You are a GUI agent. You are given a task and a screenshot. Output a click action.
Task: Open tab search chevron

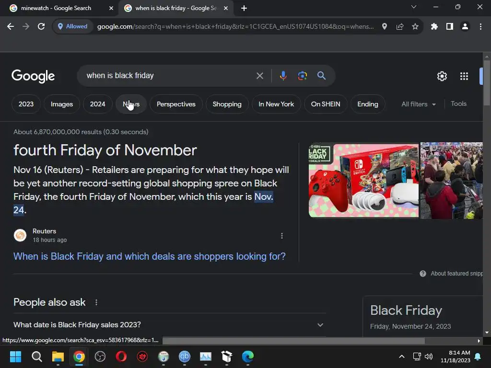(x=414, y=7)
